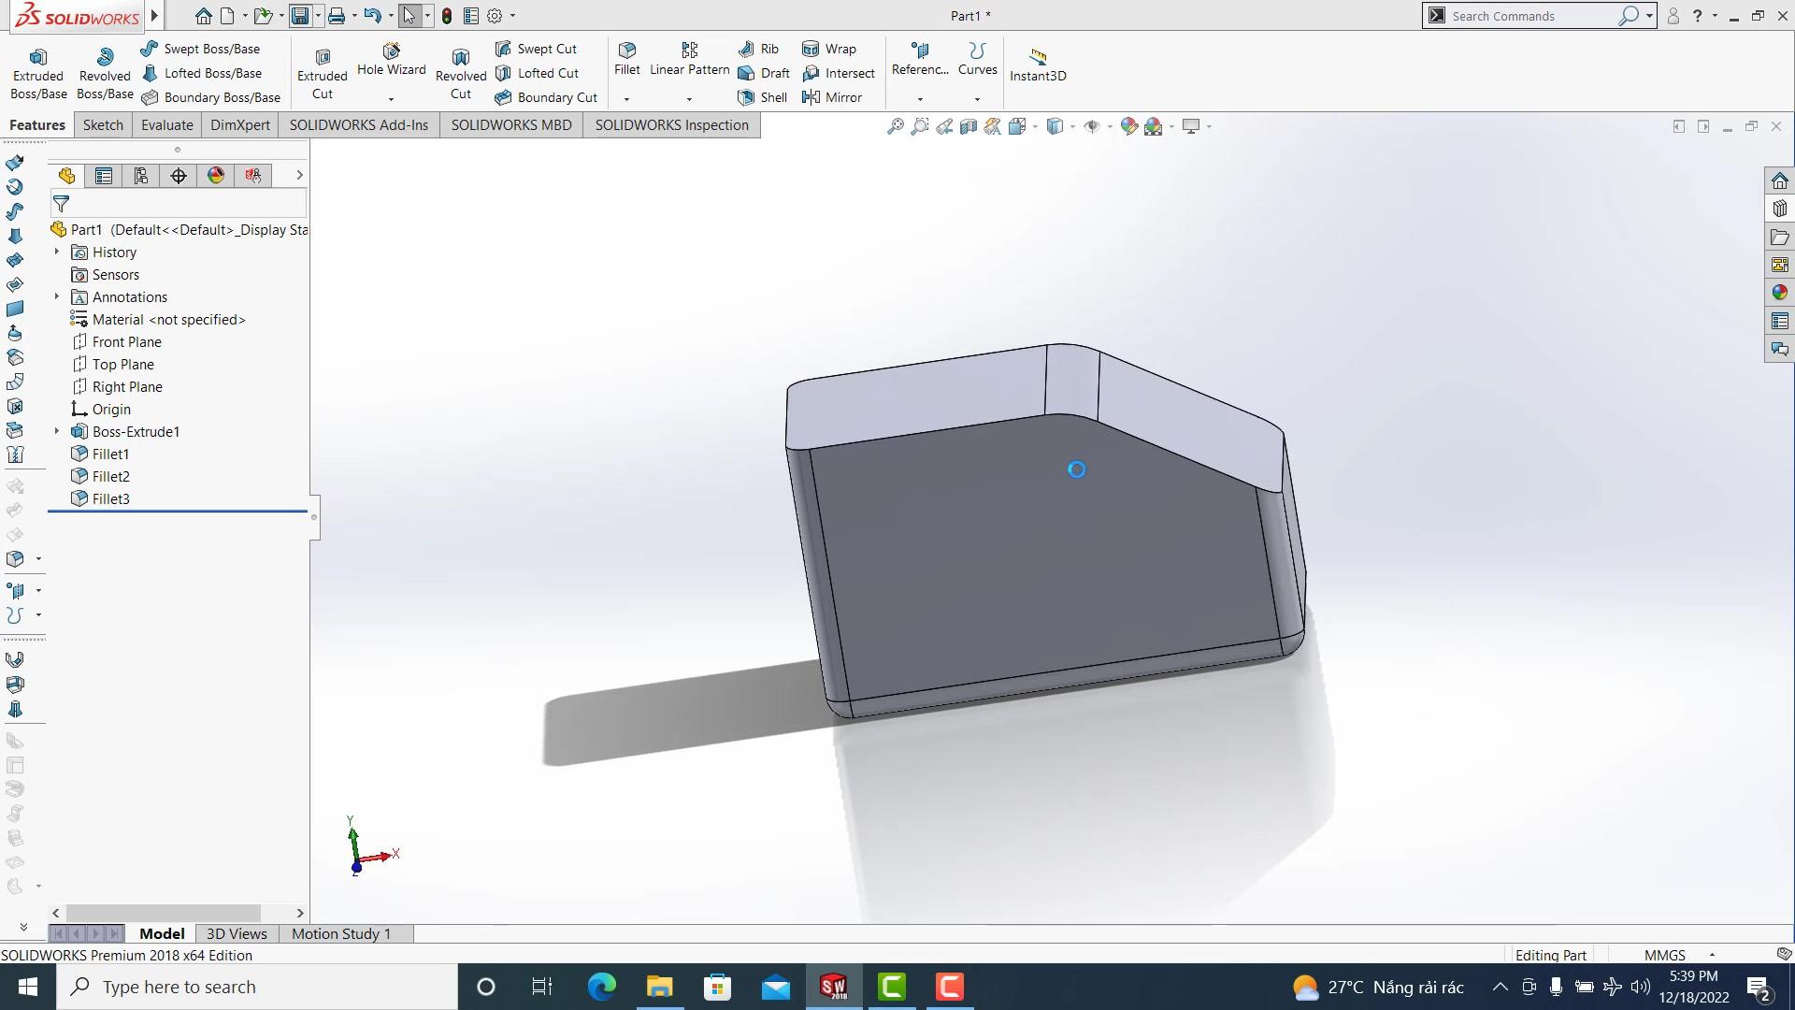
Task: Expand the SOLIDWORKS menu arrow
Action: point(155,15)
